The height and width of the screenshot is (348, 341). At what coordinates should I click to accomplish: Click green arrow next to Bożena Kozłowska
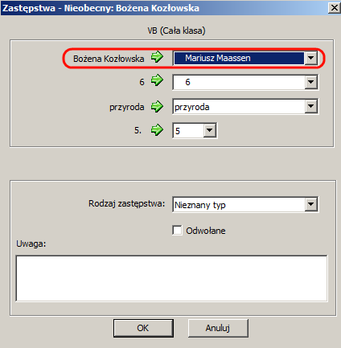(x=157, y=57)
